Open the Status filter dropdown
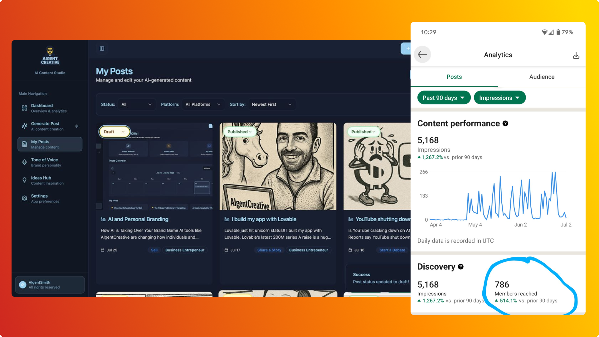The image size is (599, 337). pos(136,104)
